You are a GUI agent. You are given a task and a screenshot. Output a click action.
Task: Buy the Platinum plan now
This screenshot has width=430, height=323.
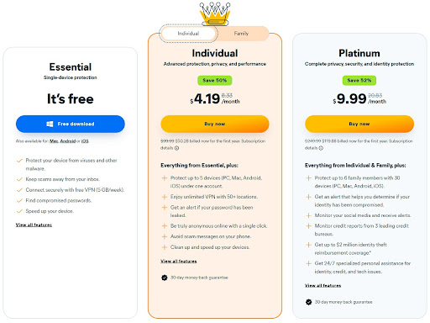coord(359,124)
